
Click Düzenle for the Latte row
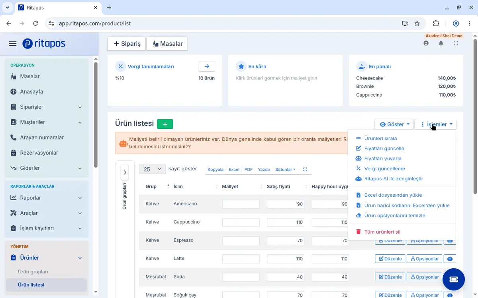[x=390, y=259]
